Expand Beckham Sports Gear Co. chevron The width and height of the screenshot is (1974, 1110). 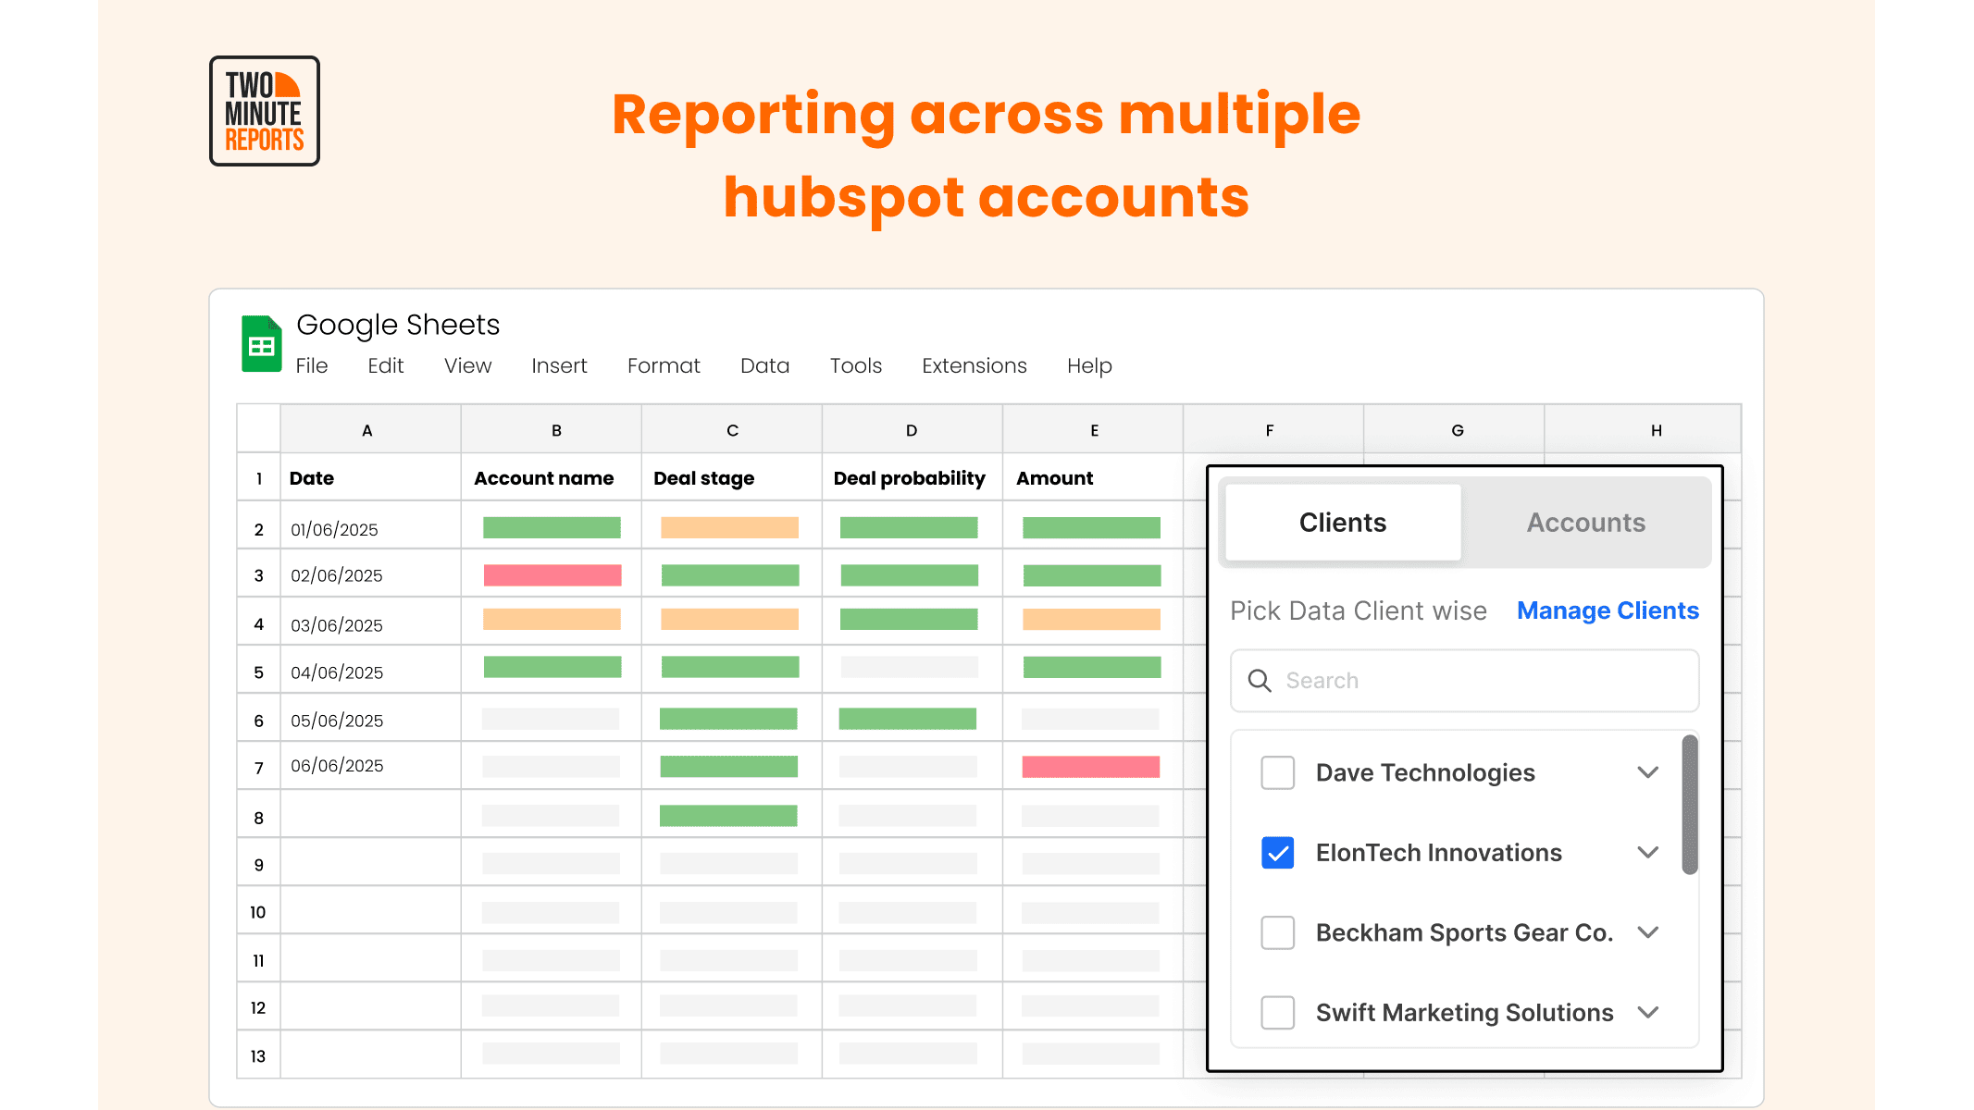(1647, 932)
